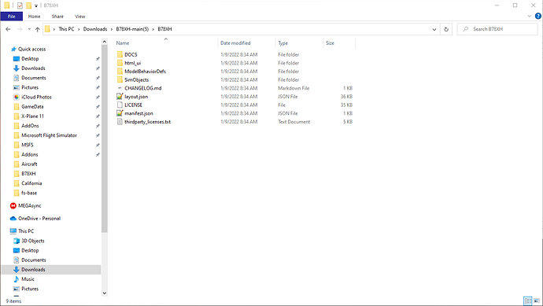The width and height of the screenshot is (543, 306).
Task: Click Downloads breadcrumb in address bar
Action: [95, 29]
